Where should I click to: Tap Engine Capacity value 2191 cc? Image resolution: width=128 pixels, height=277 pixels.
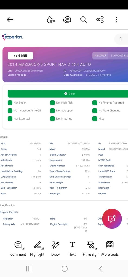click(x=86, y=155)
